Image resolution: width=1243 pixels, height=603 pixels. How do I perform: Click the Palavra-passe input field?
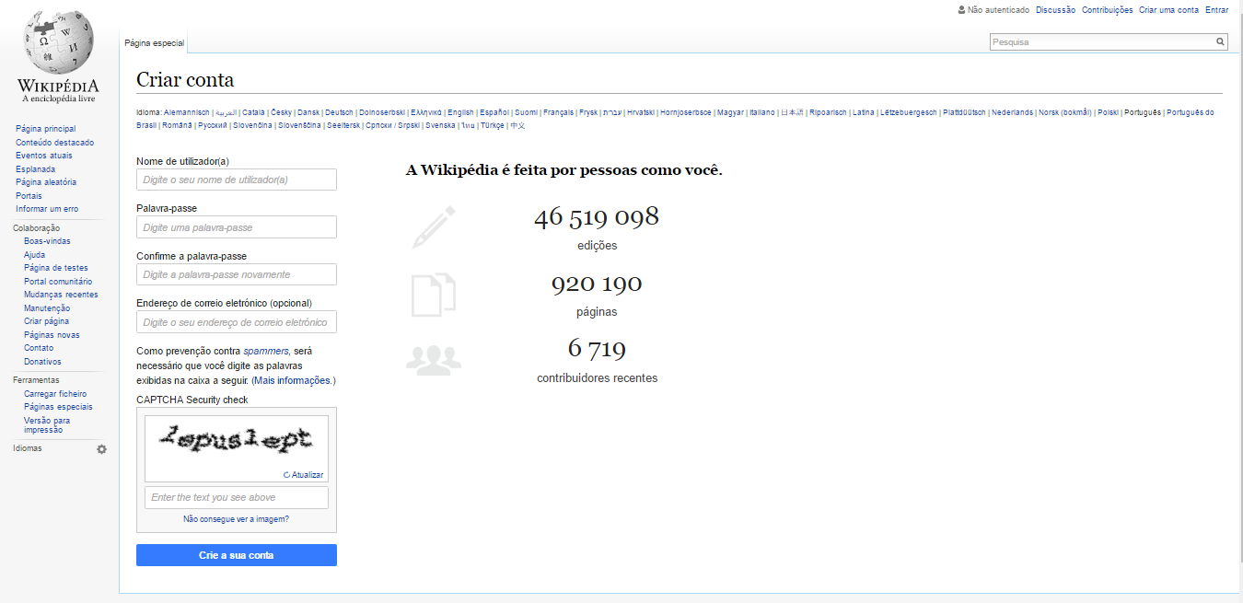[237, 227]
